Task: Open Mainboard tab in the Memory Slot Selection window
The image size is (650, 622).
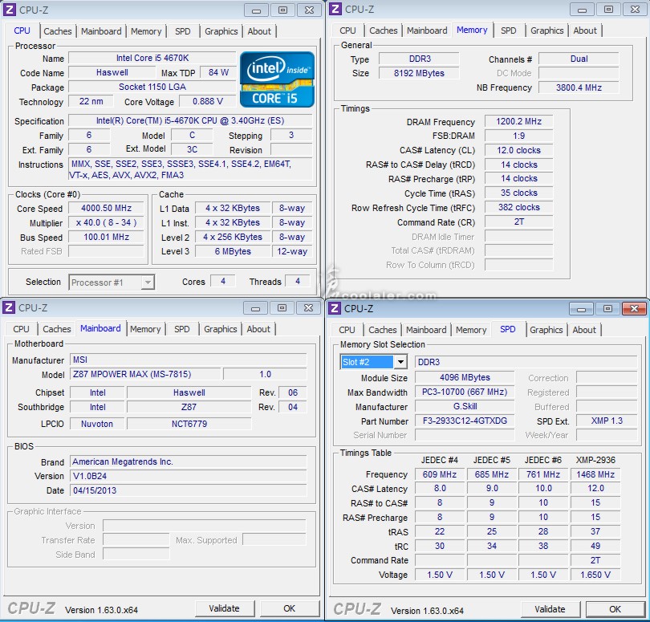Action: tap(426, 330)
